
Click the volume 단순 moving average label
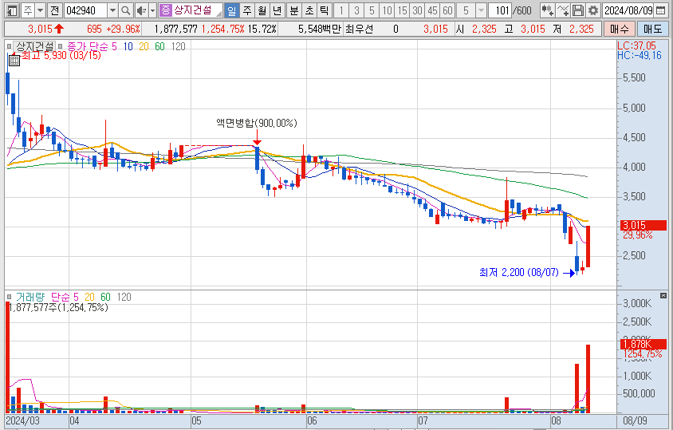pos(60,297)
